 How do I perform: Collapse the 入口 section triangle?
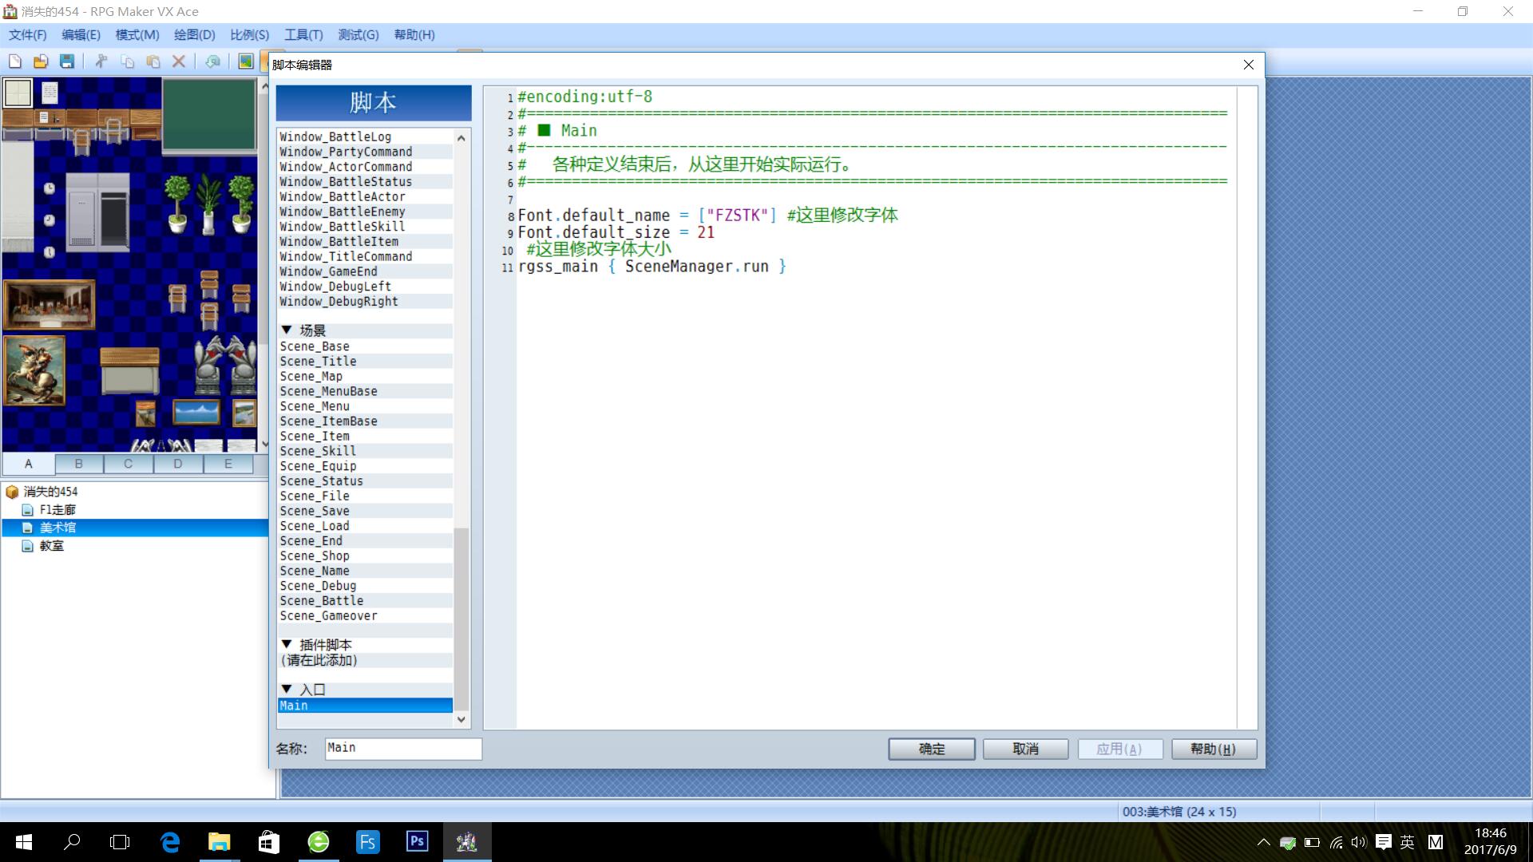pos(287,688)
